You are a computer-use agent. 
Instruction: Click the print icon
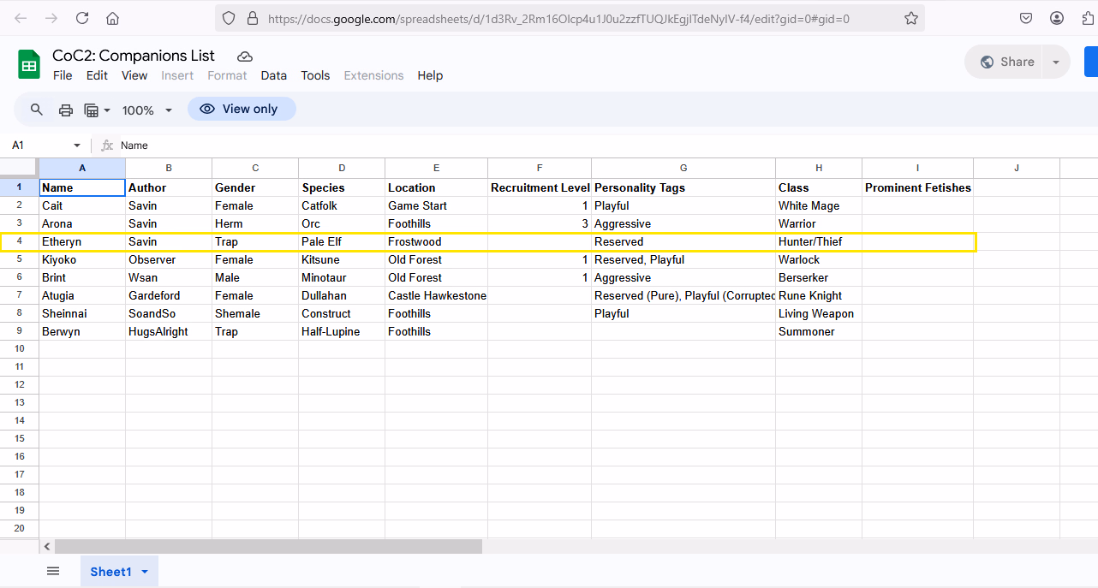66,110
